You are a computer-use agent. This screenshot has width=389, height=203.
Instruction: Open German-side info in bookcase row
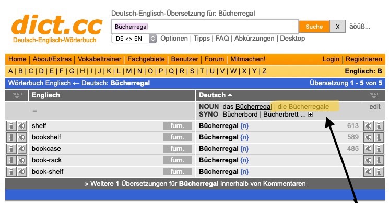[x=379, y=148]
